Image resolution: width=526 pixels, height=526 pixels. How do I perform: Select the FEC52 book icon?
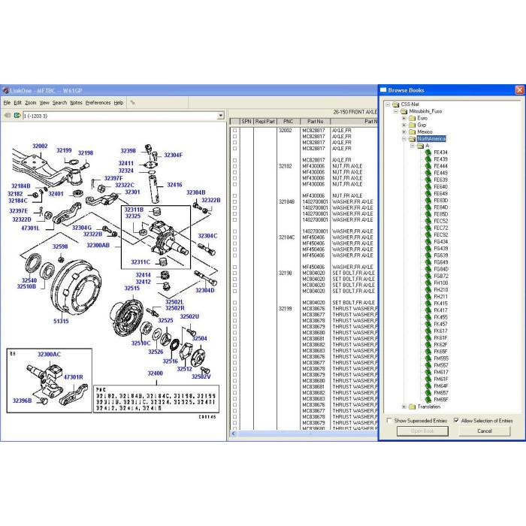pos(428,222)
